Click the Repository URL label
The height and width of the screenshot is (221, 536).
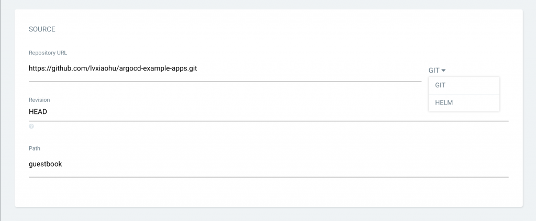click(48, 53)
